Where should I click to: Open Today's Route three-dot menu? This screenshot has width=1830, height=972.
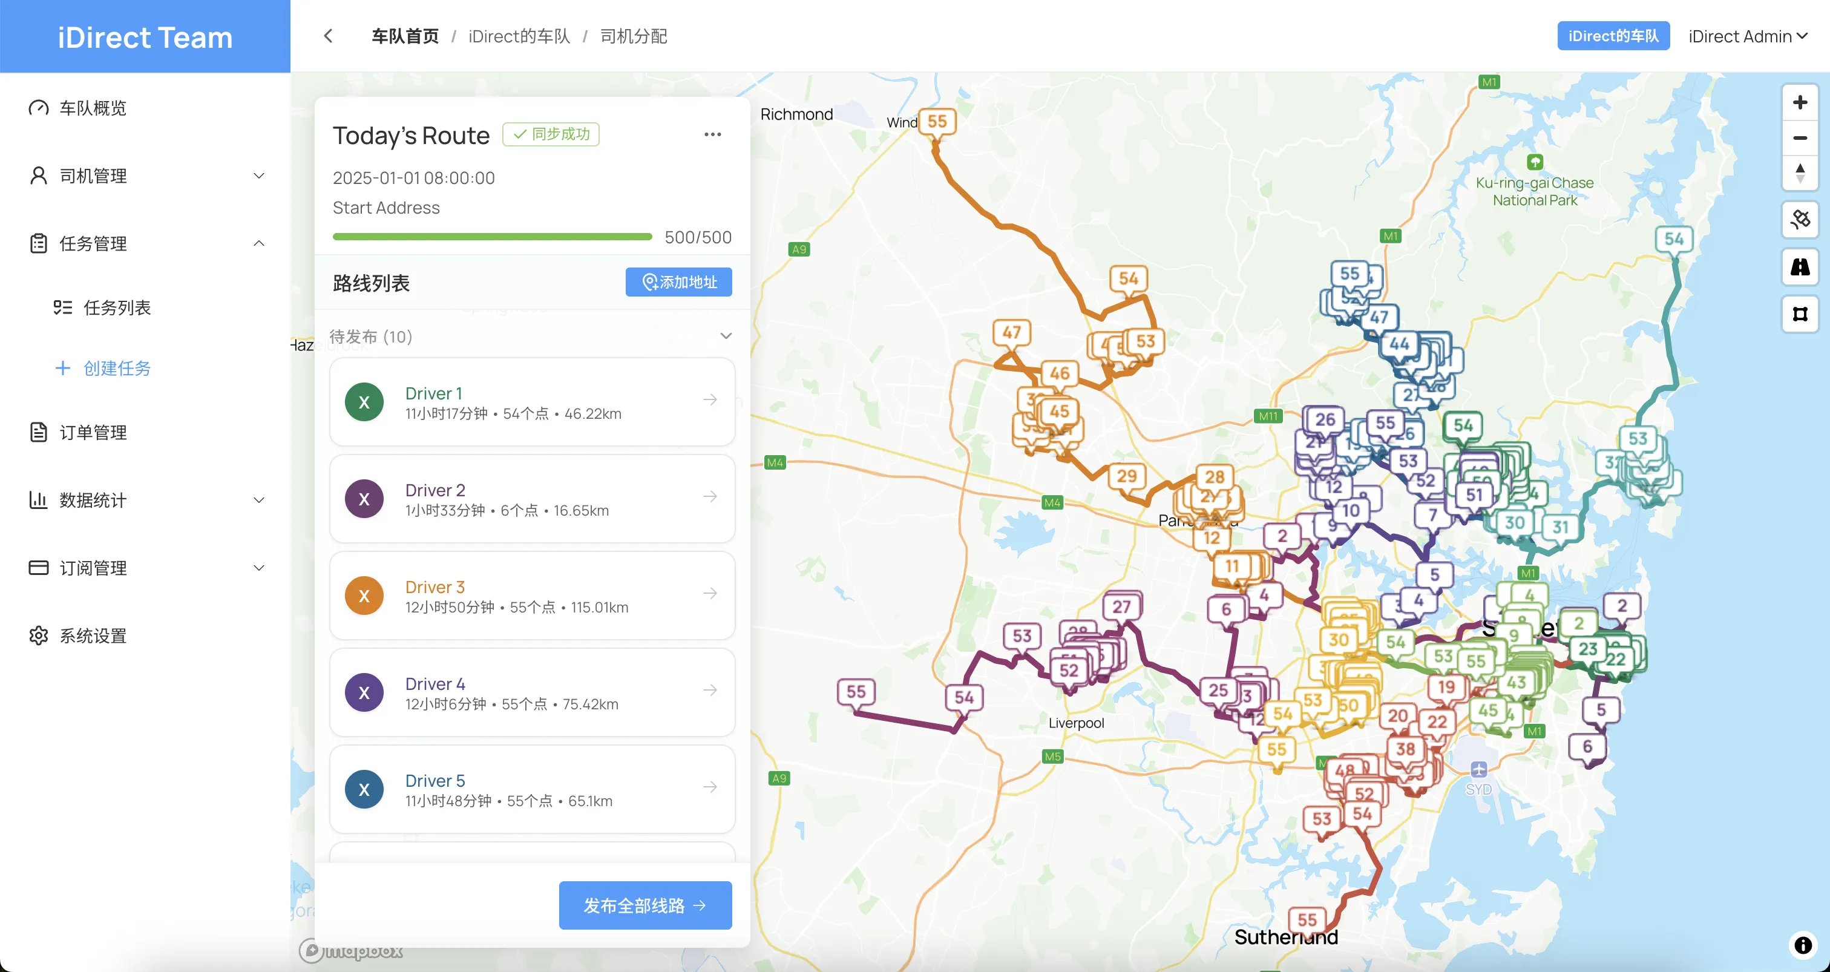click(712, 134)
